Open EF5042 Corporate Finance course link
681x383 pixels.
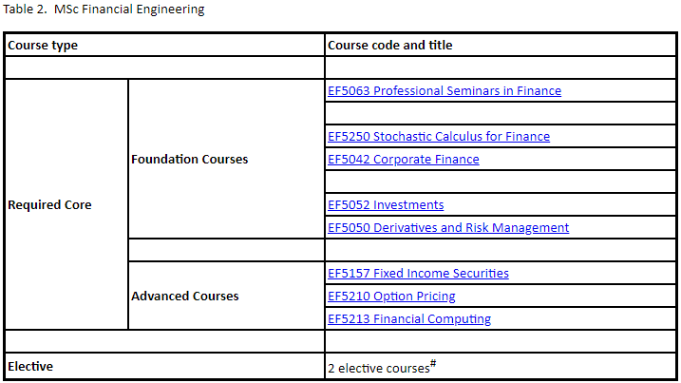[x=404, y=160]
